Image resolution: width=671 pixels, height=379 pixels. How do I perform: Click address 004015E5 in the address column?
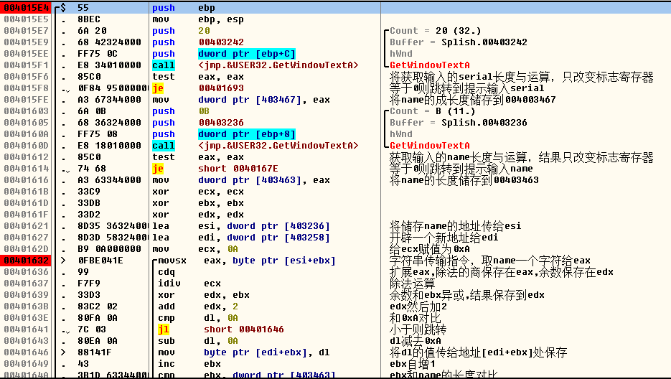tap(26, 19)
